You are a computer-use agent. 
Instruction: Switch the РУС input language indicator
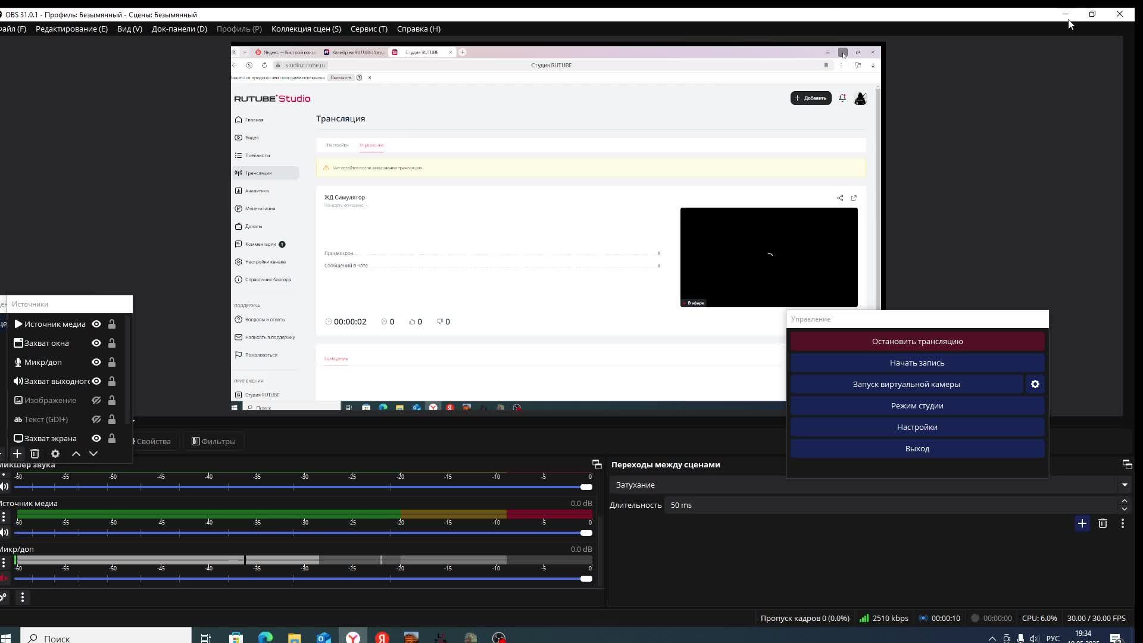[x=1053, y=638]
